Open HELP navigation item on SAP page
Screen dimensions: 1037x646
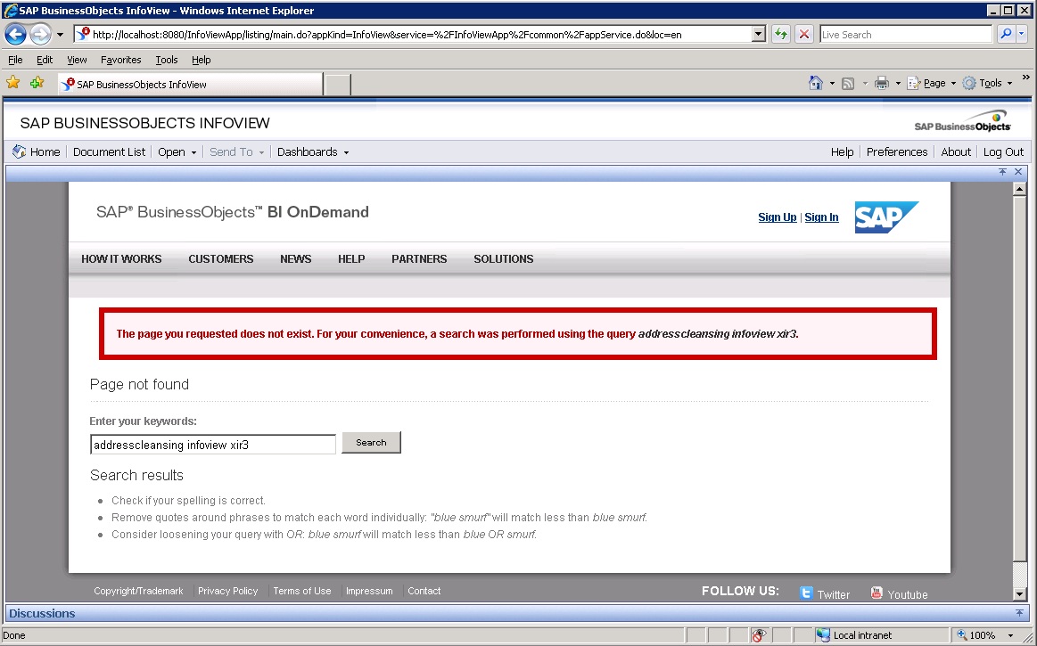coord(351,258)
